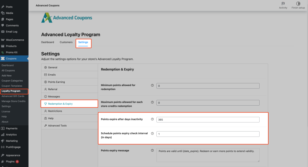
Task: Click the Points expire after days field
Action: pos(208,120)
